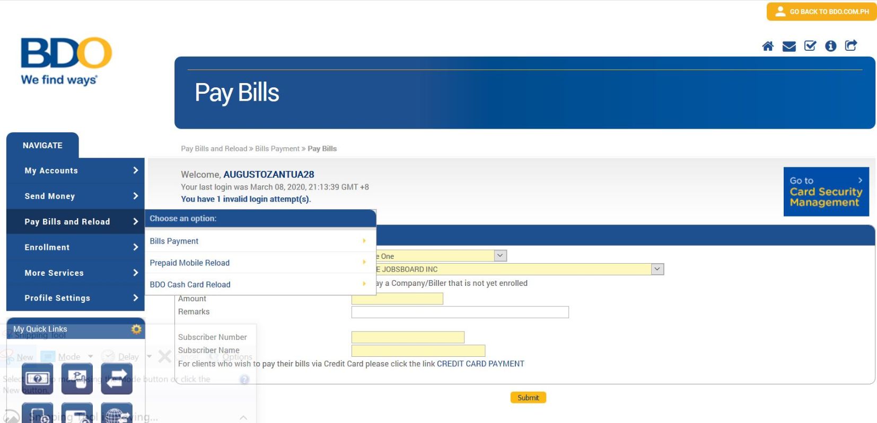Click the Subscriber Name input field
Image resolution: width=877 pixels, height=423 pixels.
coord(418,350)
